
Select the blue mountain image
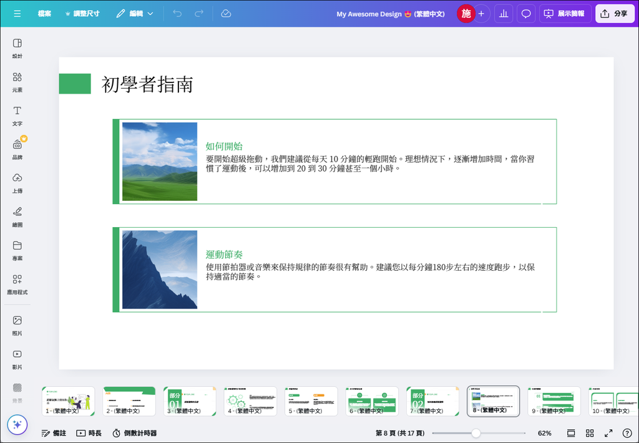pyautogui.click(x=160, y=270)
